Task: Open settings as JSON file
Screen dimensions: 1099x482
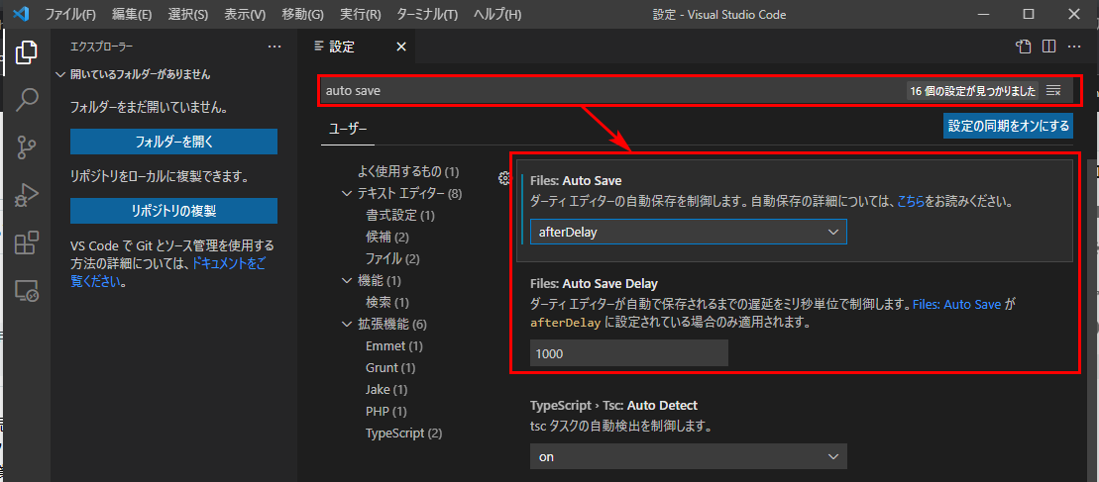Action: pyautogui.click(x=1024, y=47)
